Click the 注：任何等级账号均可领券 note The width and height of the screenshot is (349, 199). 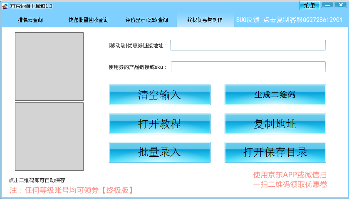pos(71,190)
